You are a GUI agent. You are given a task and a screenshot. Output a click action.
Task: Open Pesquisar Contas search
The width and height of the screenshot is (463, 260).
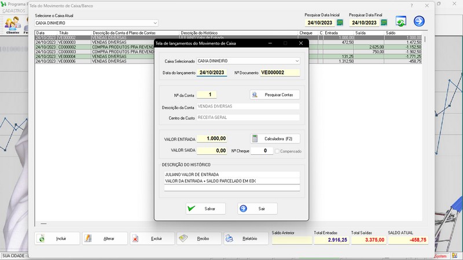[x=275, y=95]
